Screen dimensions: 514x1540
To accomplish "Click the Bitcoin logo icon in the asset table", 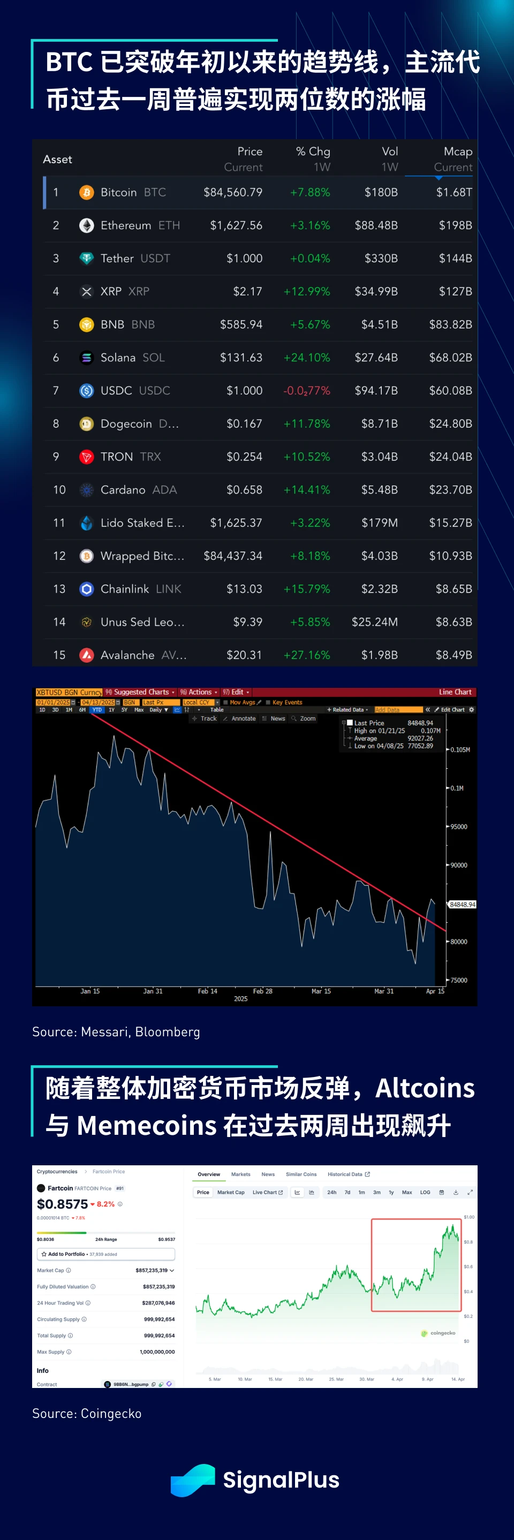I will click(87, 193).
